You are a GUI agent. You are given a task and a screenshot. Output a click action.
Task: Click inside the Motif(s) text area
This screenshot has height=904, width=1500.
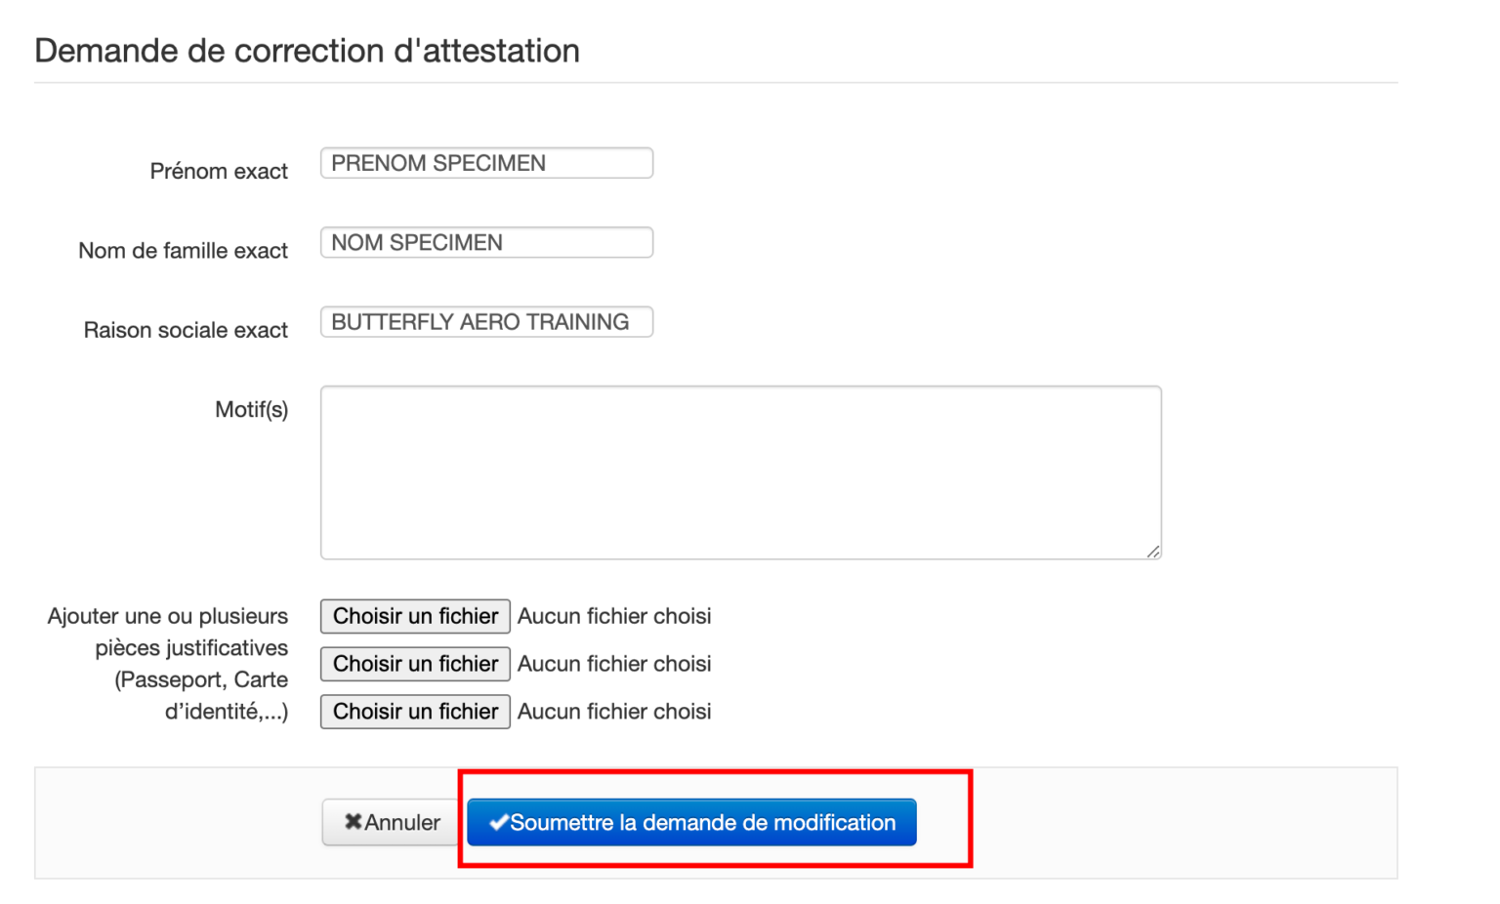tap(740, 473)
